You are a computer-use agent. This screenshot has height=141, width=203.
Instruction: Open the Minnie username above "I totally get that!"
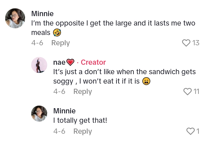(64, 111)
